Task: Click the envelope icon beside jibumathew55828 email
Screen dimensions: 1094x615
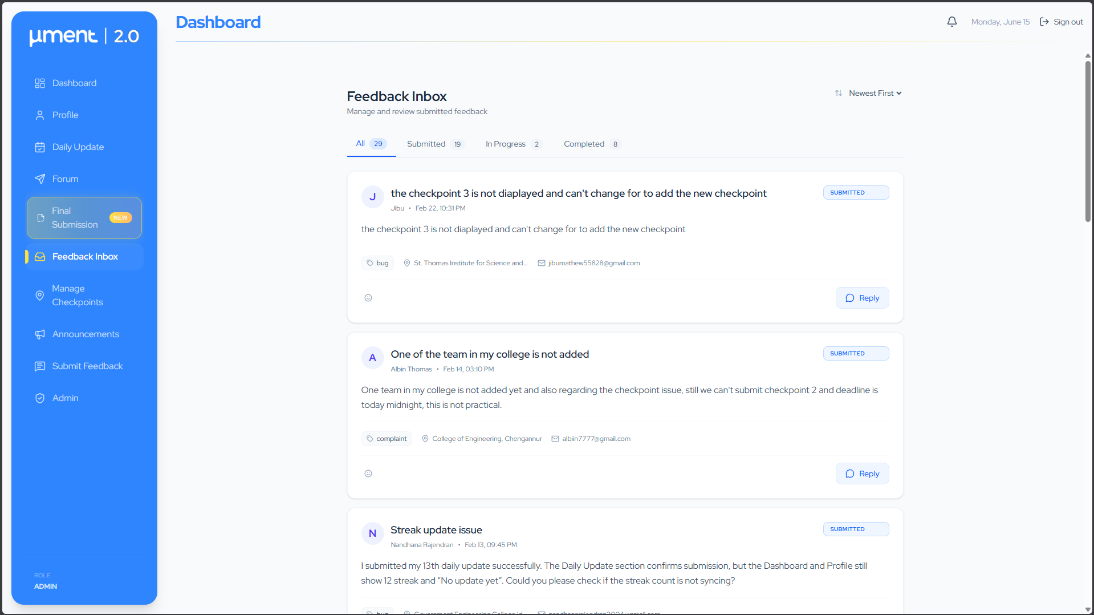Action: [542, 263]
